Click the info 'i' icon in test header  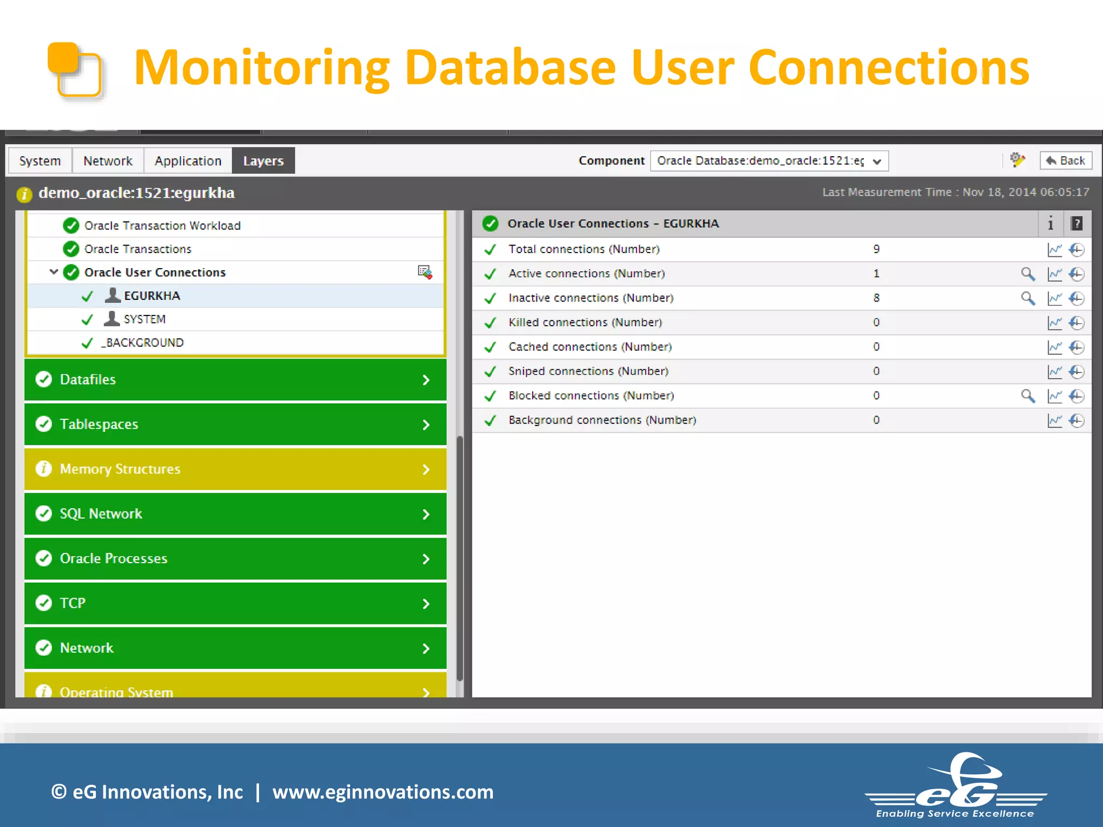pyautogui.click(x=1050, y=223)
